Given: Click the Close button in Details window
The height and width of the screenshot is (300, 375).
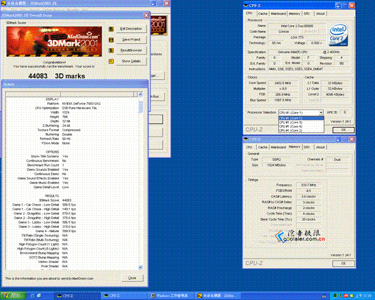Looking at the screenshot, I should (x=132, y=278).
